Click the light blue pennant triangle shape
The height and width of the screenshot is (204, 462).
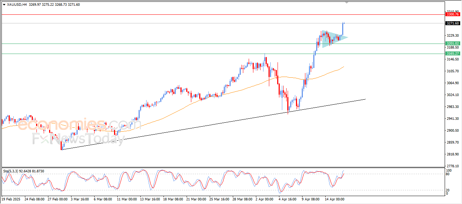(x=332, y=39)
